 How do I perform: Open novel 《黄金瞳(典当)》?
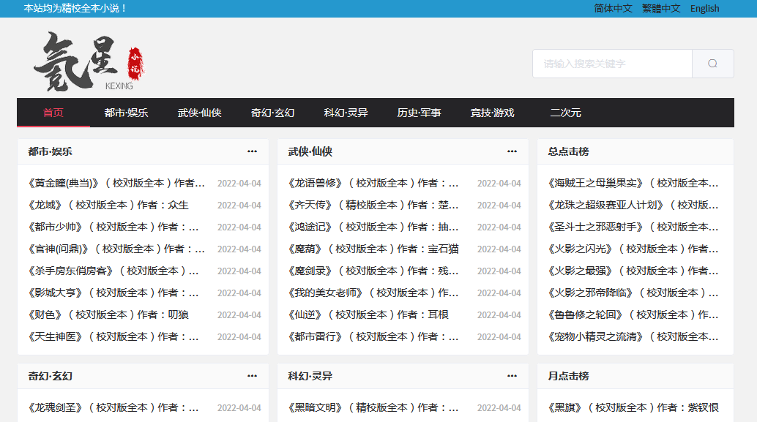116,184
